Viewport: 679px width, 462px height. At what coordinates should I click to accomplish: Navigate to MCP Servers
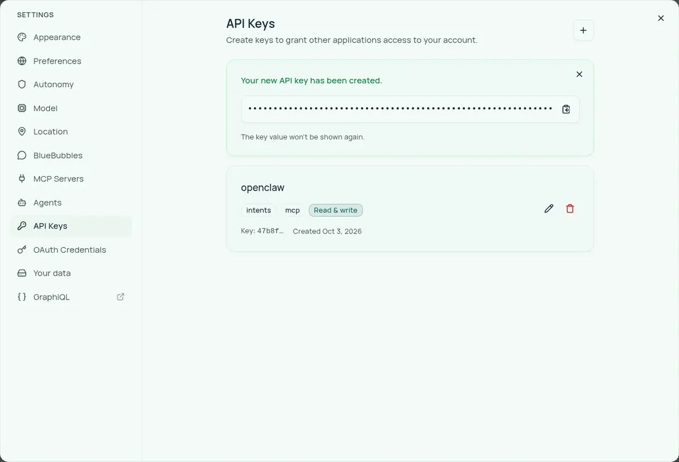point(72,179)
